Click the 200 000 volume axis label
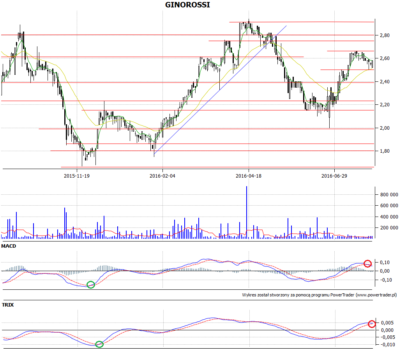 pyautogui.click(x=389, y=227)
